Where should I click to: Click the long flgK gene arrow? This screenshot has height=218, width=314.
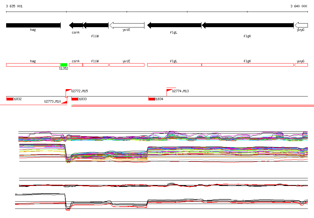tap(248, 25)
